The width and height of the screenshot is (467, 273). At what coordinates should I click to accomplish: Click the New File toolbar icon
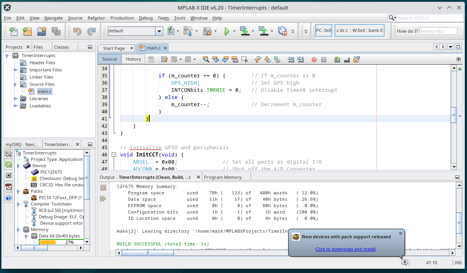pos(13,31)
